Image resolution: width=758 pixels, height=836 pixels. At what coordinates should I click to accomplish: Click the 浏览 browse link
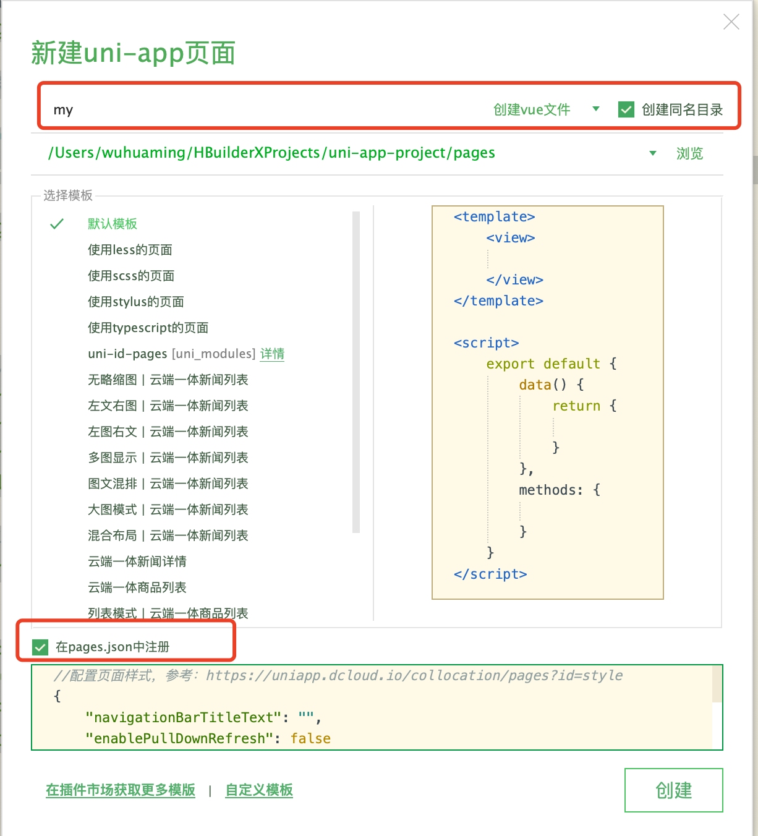tap(689, 153)
